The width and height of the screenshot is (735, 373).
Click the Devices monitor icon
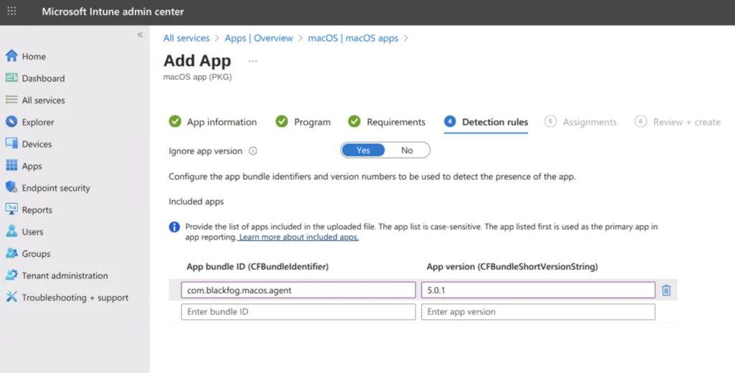[11, 143]
